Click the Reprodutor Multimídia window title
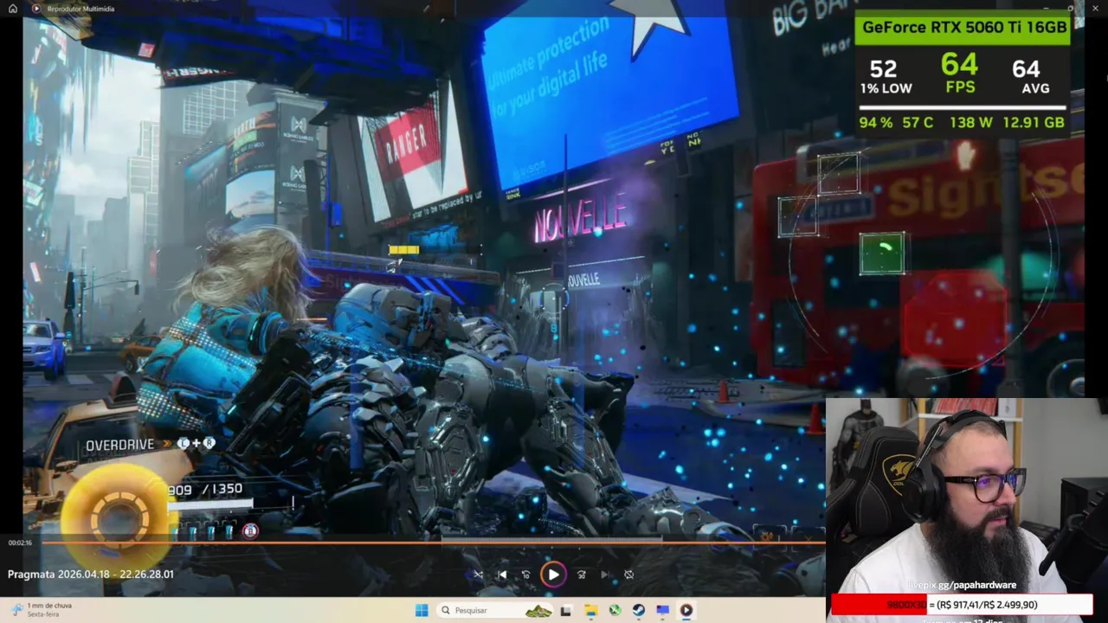 (81, 9)
